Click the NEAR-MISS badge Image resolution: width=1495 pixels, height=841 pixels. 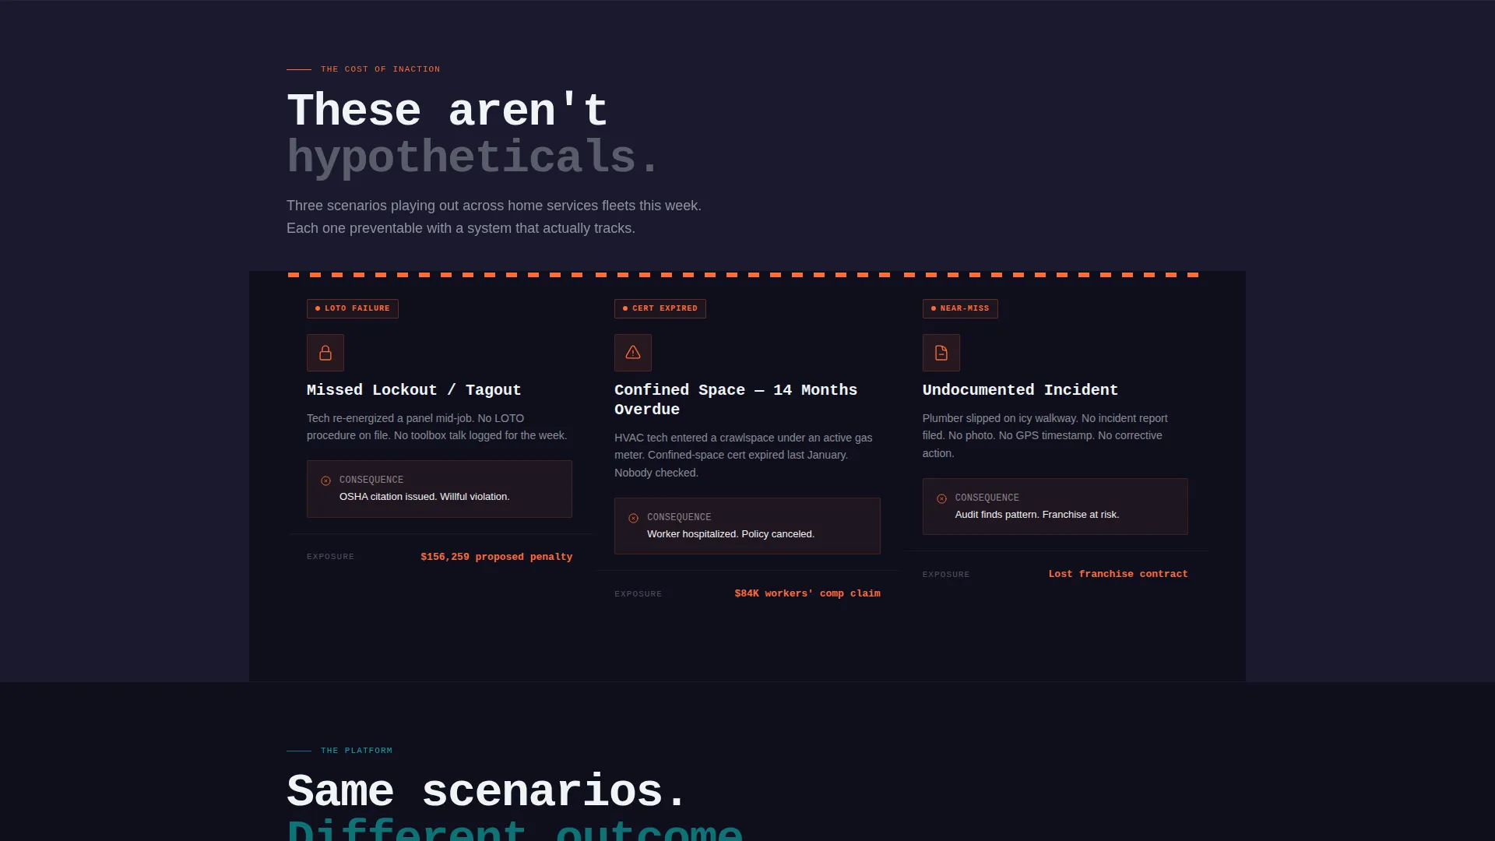960,308
